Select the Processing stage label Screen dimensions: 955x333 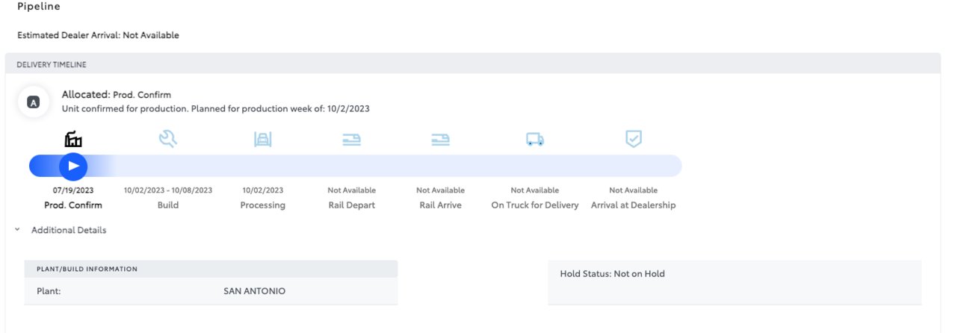[x=262, y=205]
